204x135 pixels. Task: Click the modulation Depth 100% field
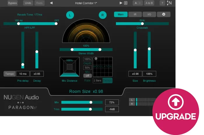(x=87, y=59)
